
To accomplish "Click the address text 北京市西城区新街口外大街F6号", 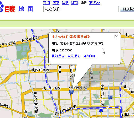I will pos(82,43).
